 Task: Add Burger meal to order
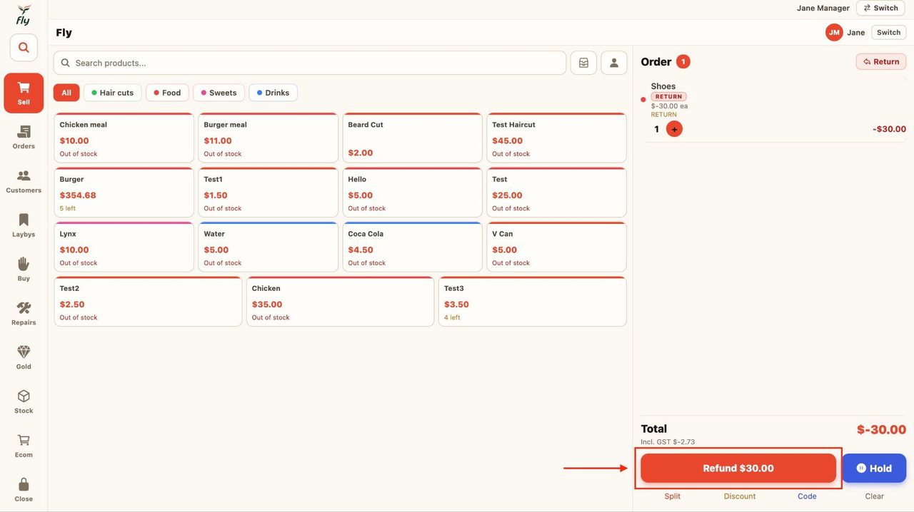click(x=268, y=138)
